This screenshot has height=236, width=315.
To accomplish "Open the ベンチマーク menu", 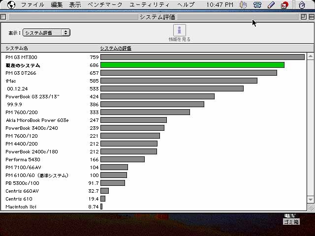I will 105,4.
